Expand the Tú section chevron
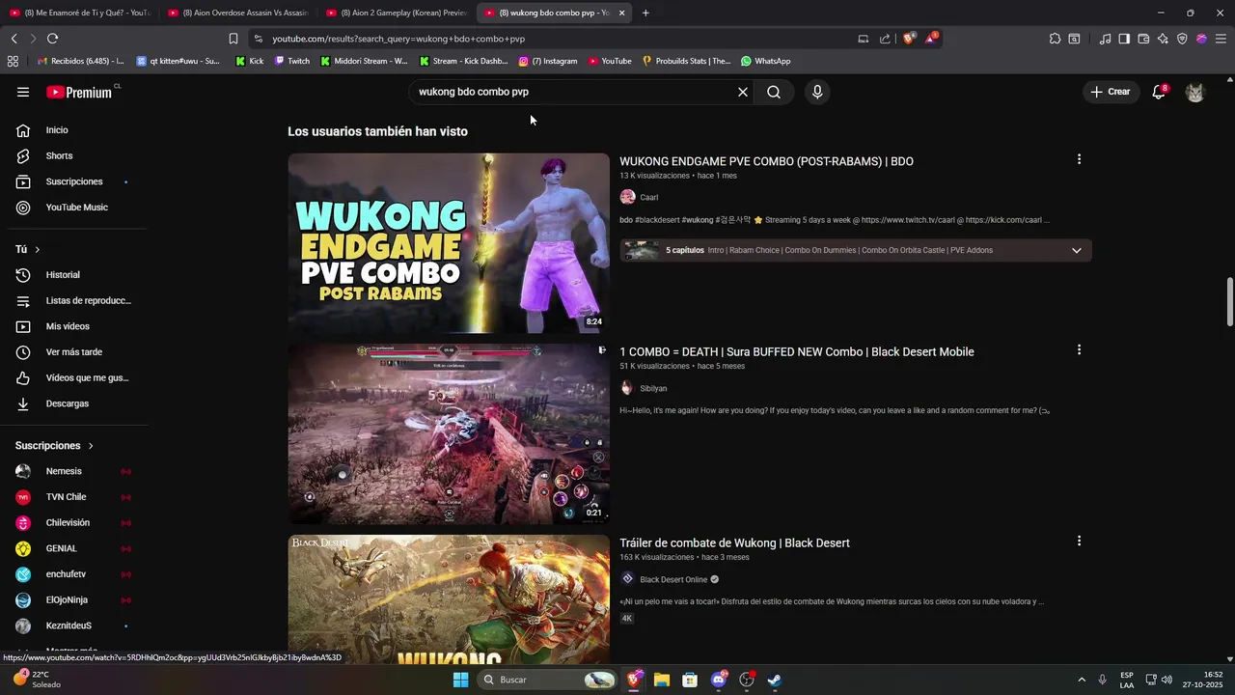This screenshot has width=1235, height=695. point(38,249)
